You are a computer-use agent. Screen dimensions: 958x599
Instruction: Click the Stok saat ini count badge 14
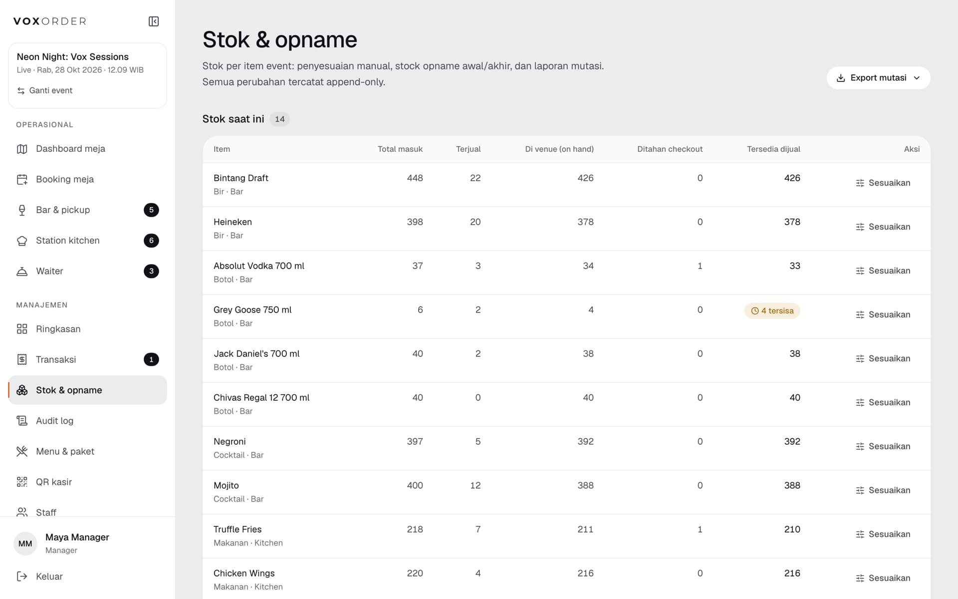(x=279, y=119)
